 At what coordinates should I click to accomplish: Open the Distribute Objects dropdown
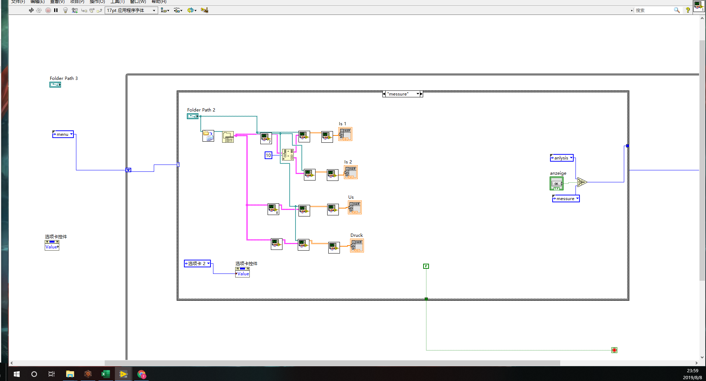pos(178,10)
